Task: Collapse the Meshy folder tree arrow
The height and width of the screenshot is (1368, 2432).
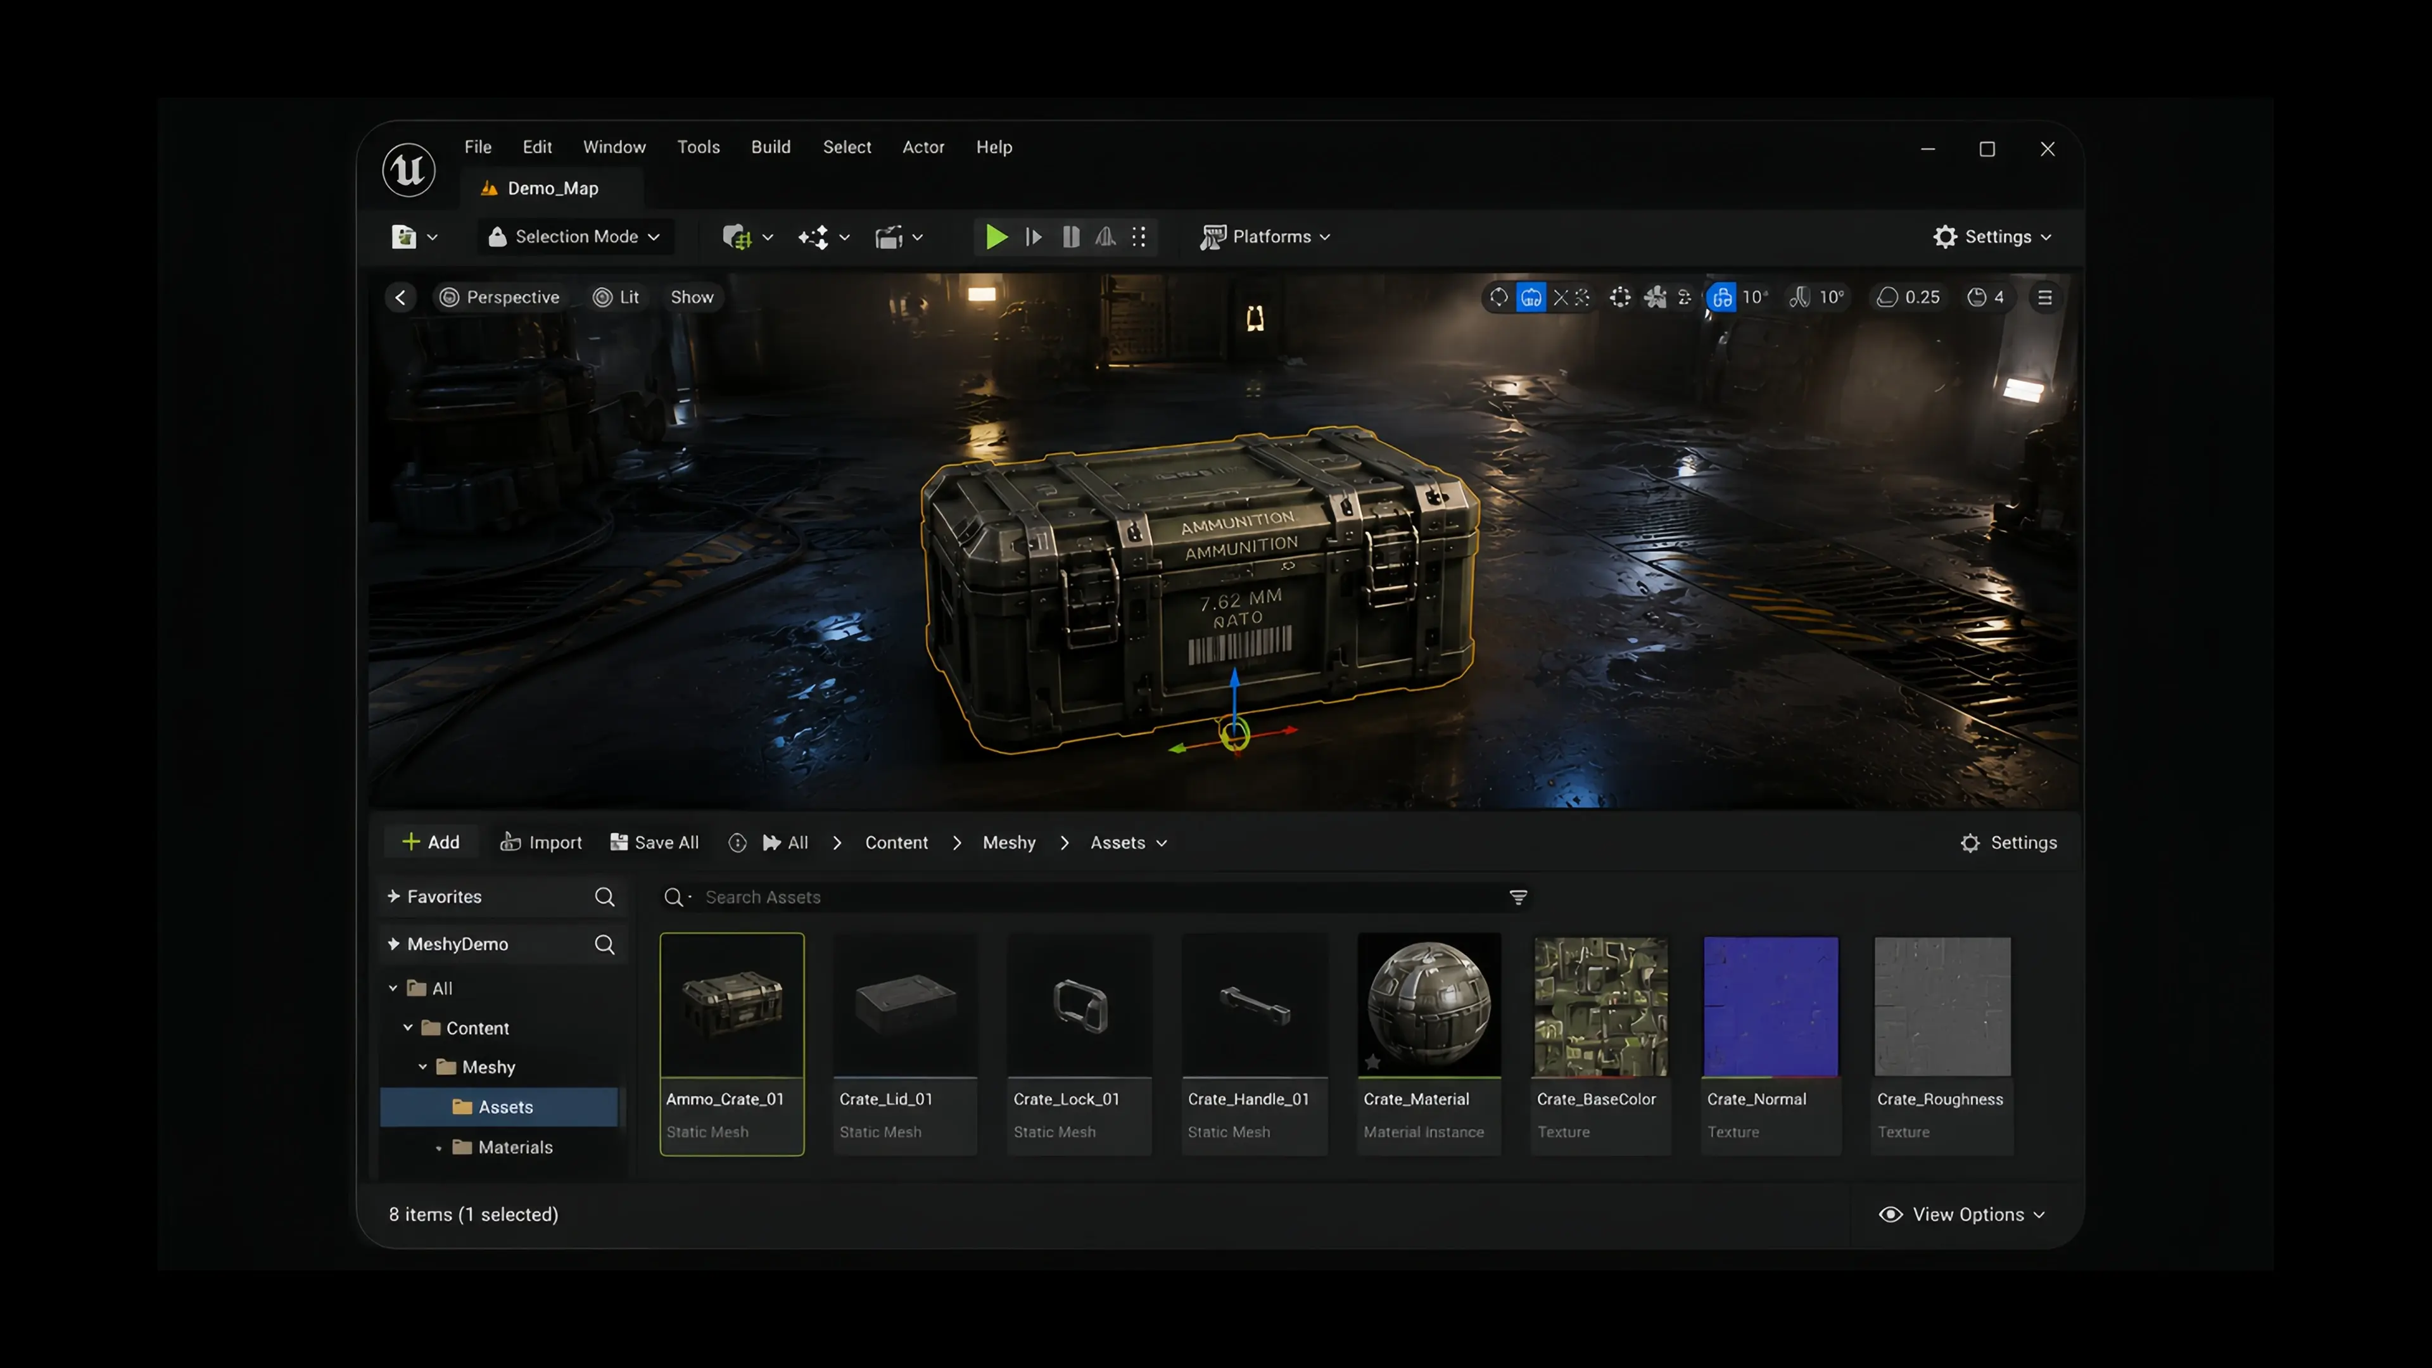Action: click(x=423, y=1067)
